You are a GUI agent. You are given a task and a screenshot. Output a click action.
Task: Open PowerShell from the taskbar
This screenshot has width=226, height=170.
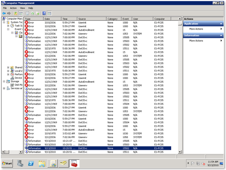click(31, 163)
